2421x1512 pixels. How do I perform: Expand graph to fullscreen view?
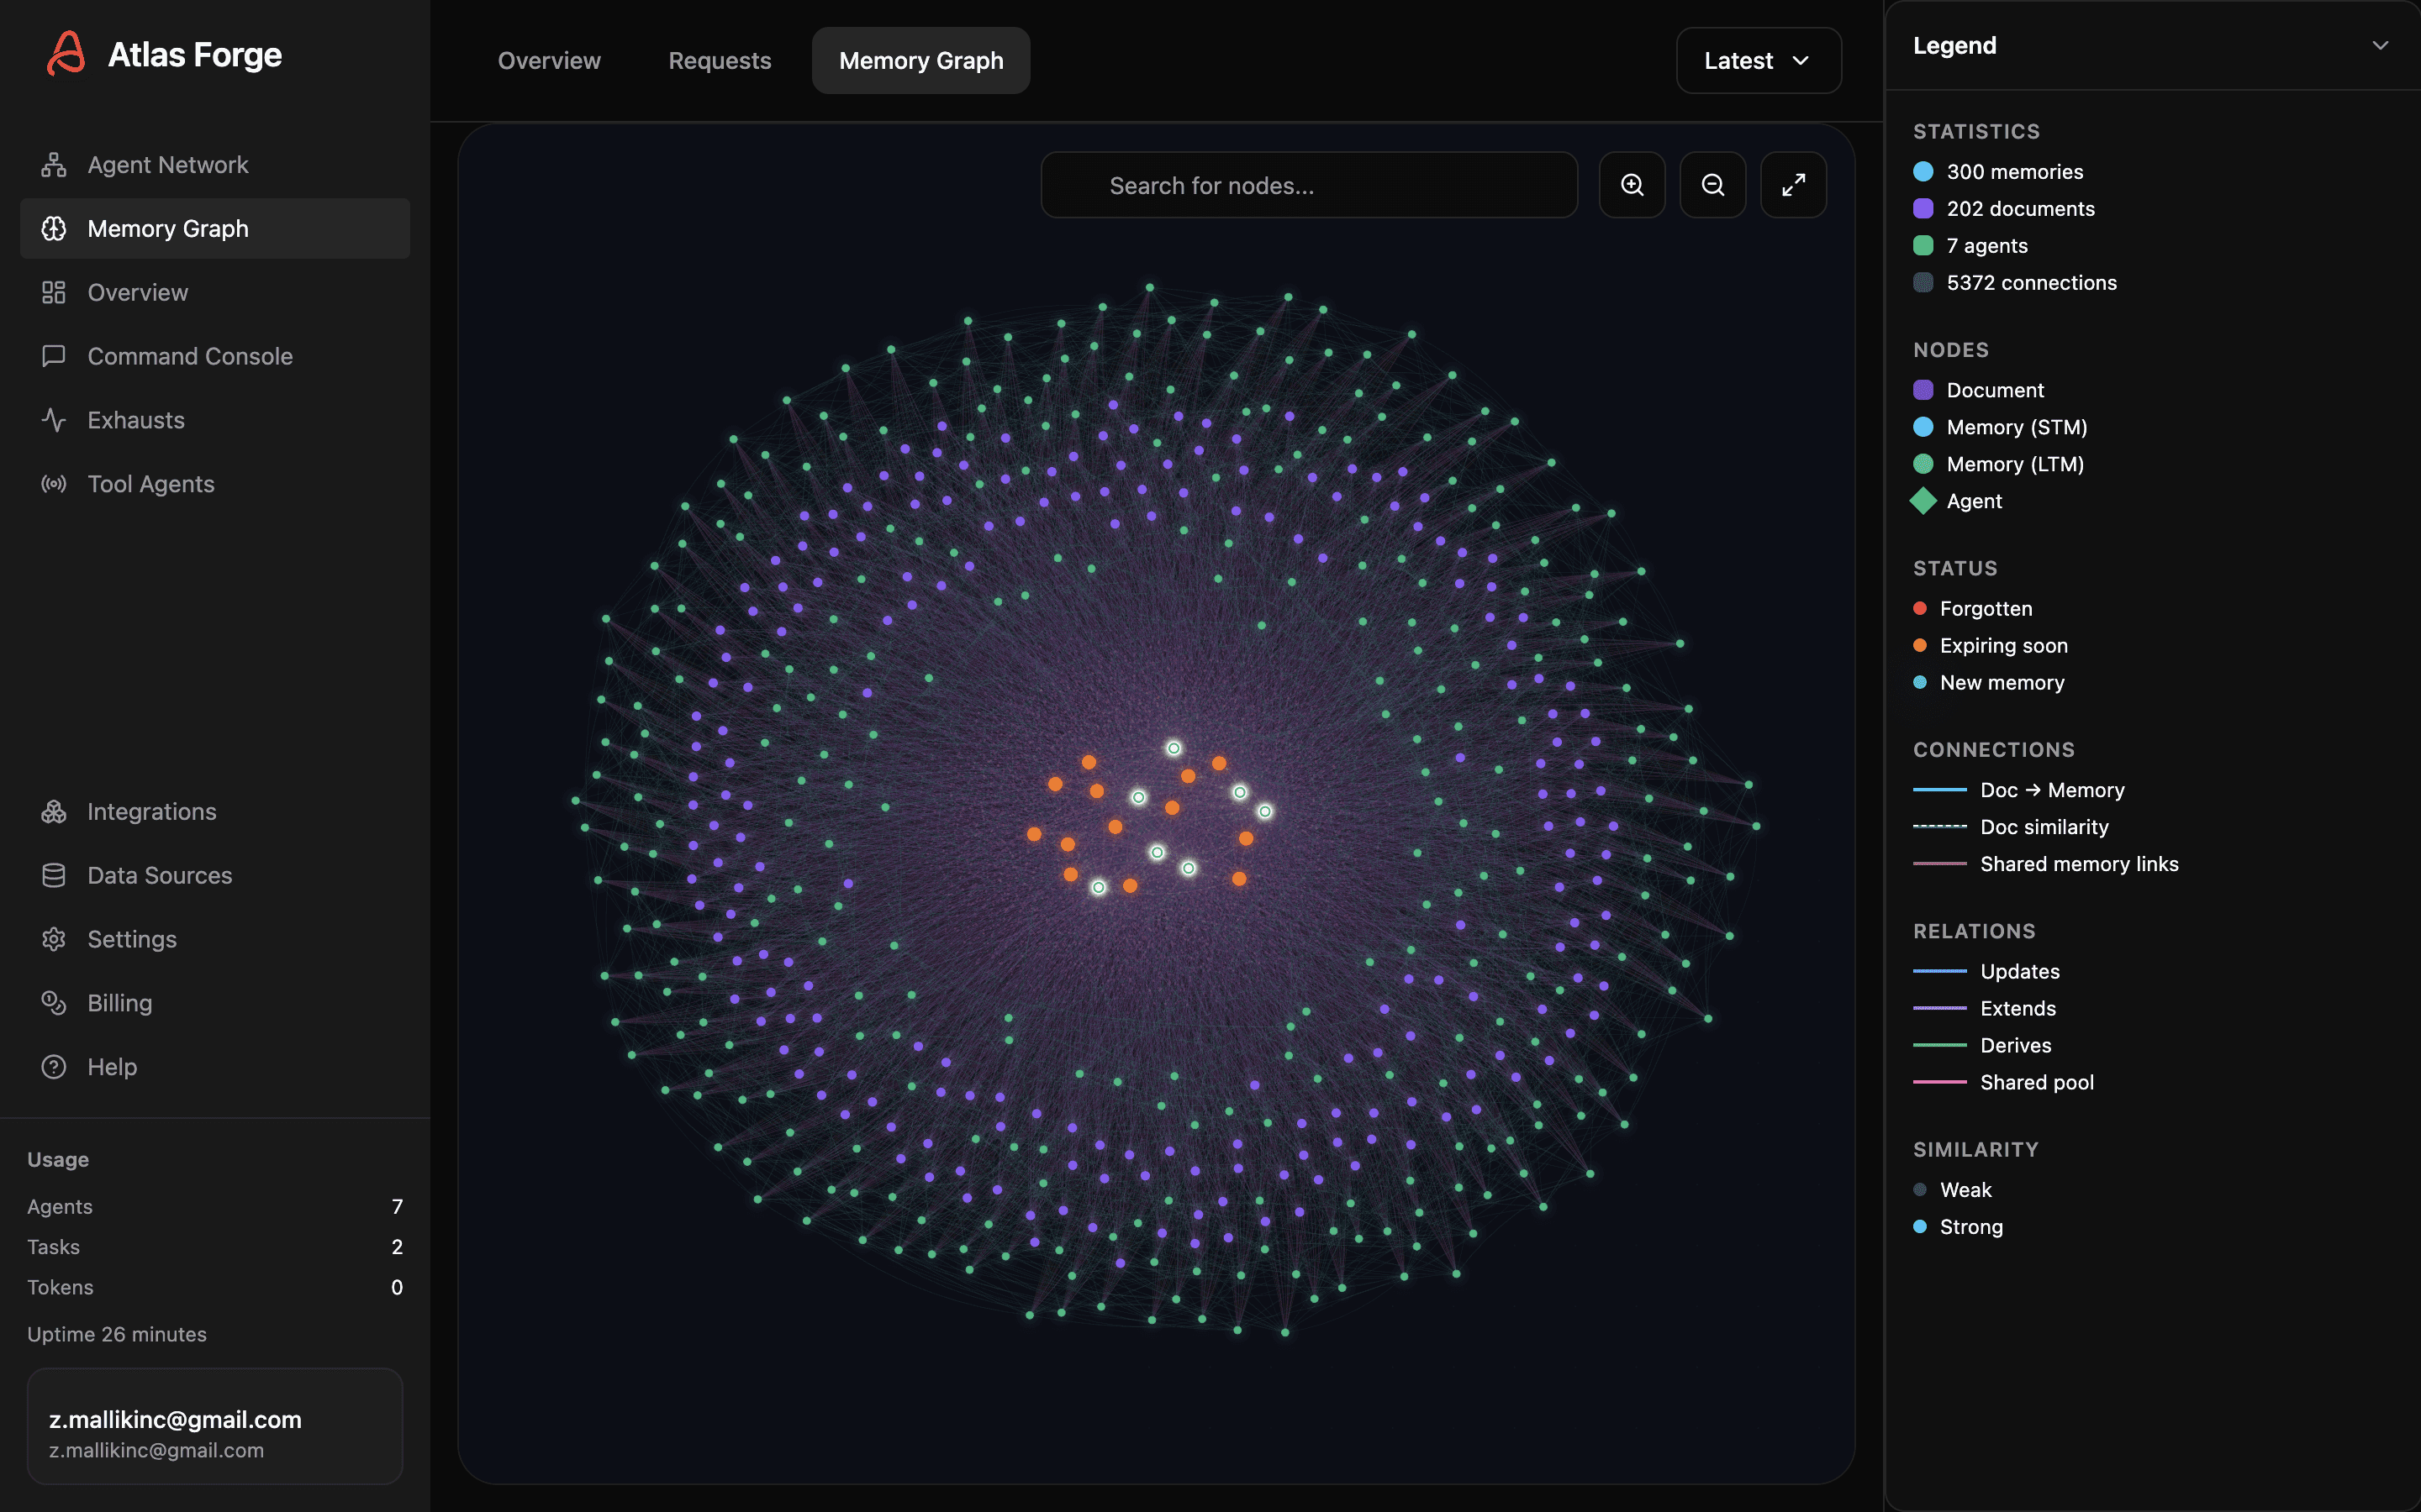[1794, 185]
